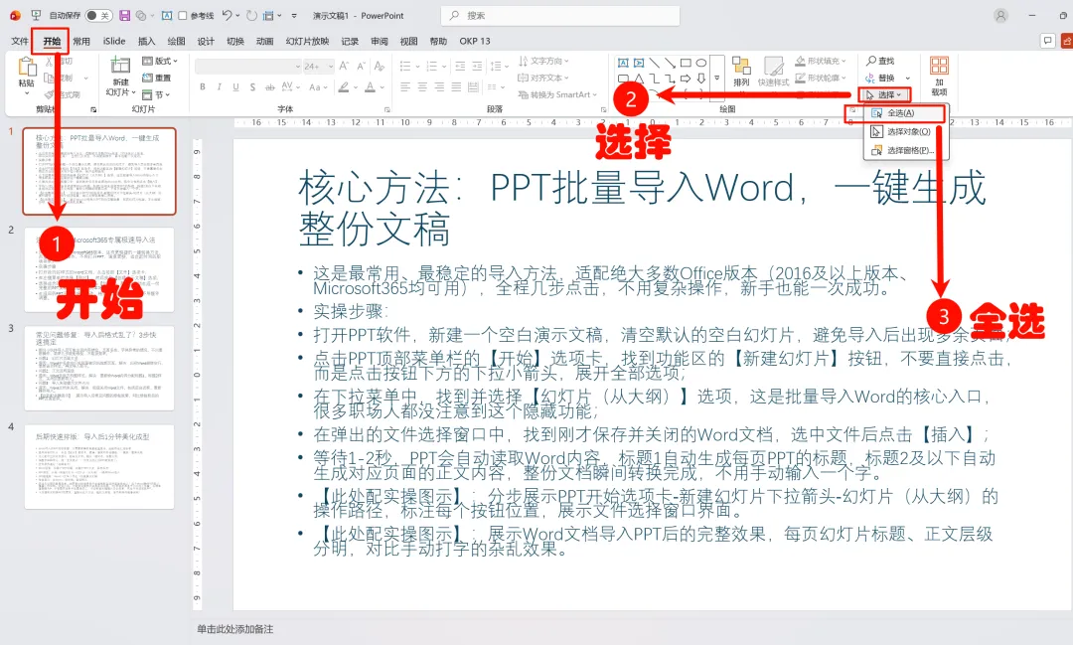Click the New Slide icon
This screenshot has width=1073, height=645.
click(120, 66)
